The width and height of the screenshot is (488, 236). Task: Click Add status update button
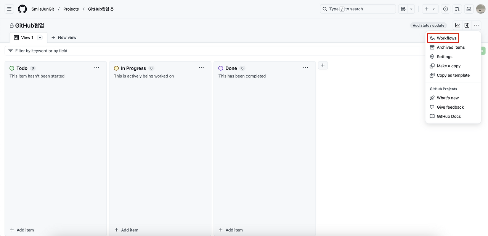point(429,25)
